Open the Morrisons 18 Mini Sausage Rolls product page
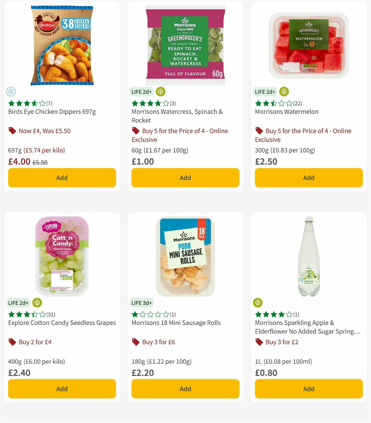This screenshot has height=423, width=371. tap(176, 323)
